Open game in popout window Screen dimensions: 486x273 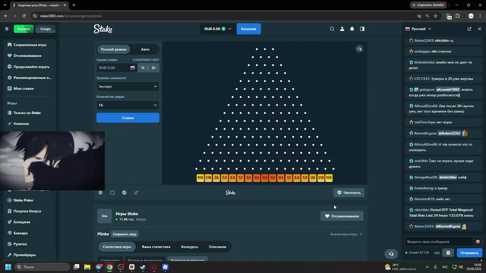[136, 193]
